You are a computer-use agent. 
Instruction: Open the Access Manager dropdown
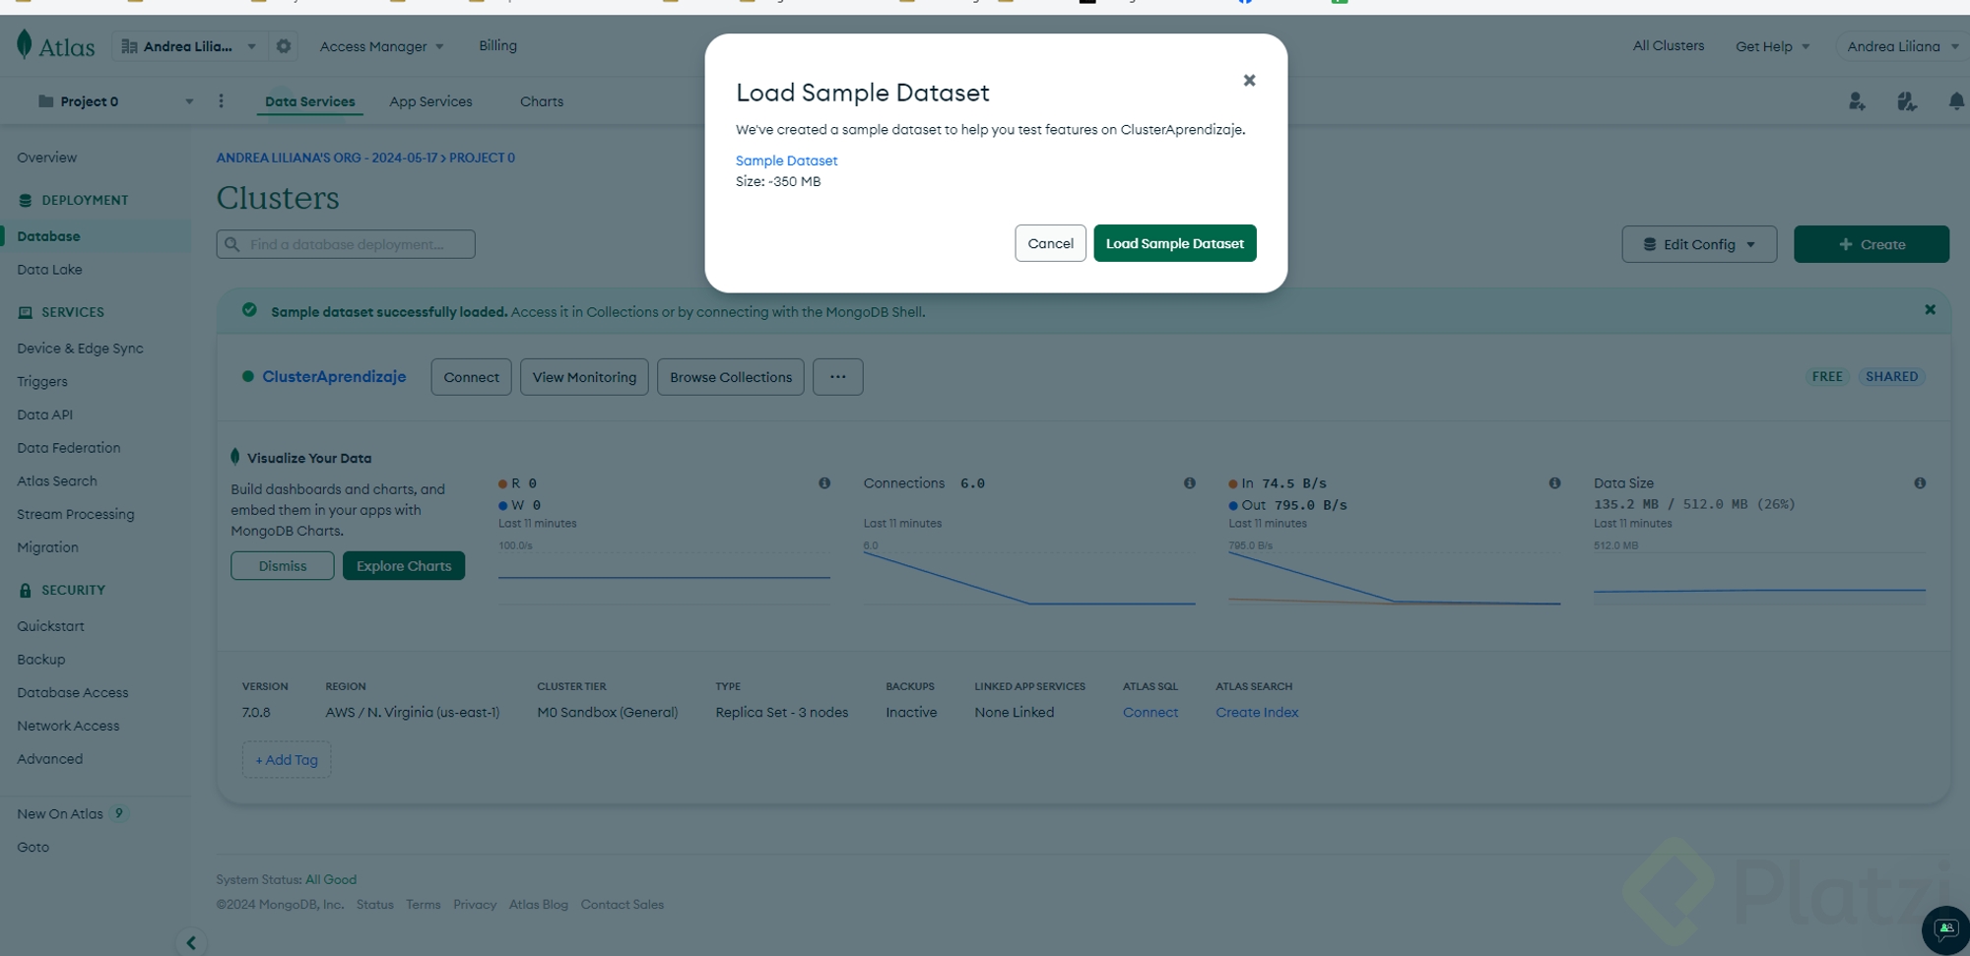click(x=381, y=46)
